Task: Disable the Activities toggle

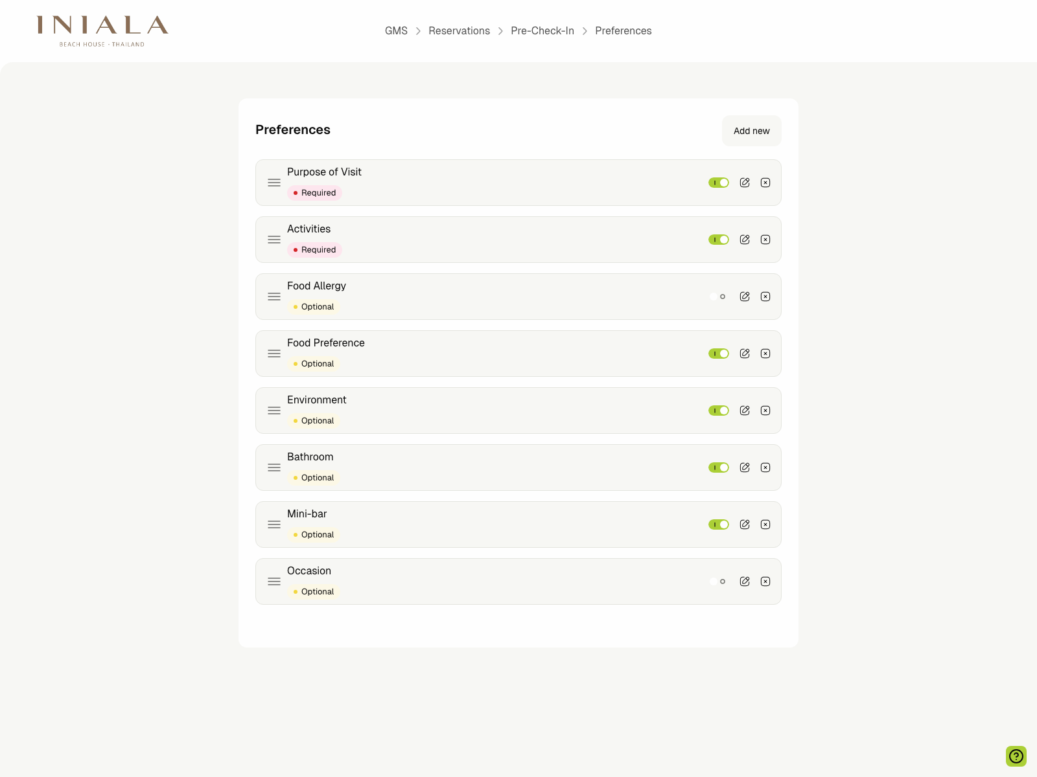Action: [719, 240]
